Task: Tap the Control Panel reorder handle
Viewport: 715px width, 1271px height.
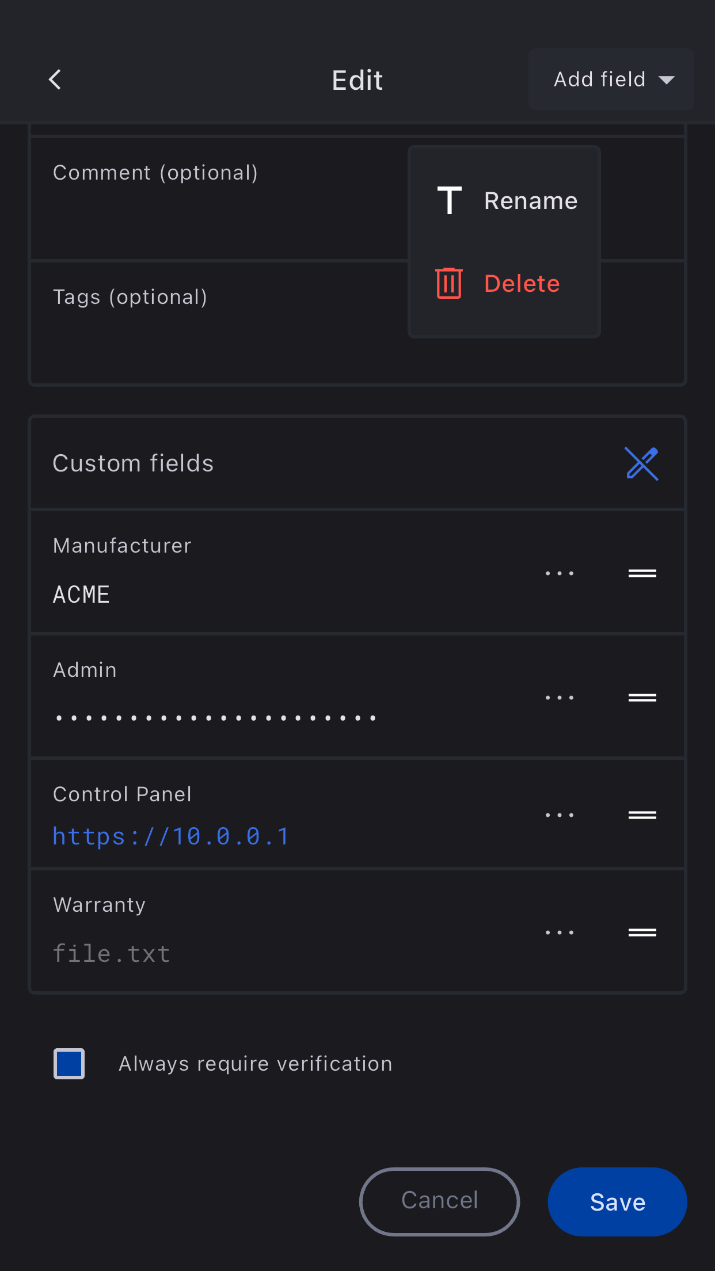Action: [642, 815]
